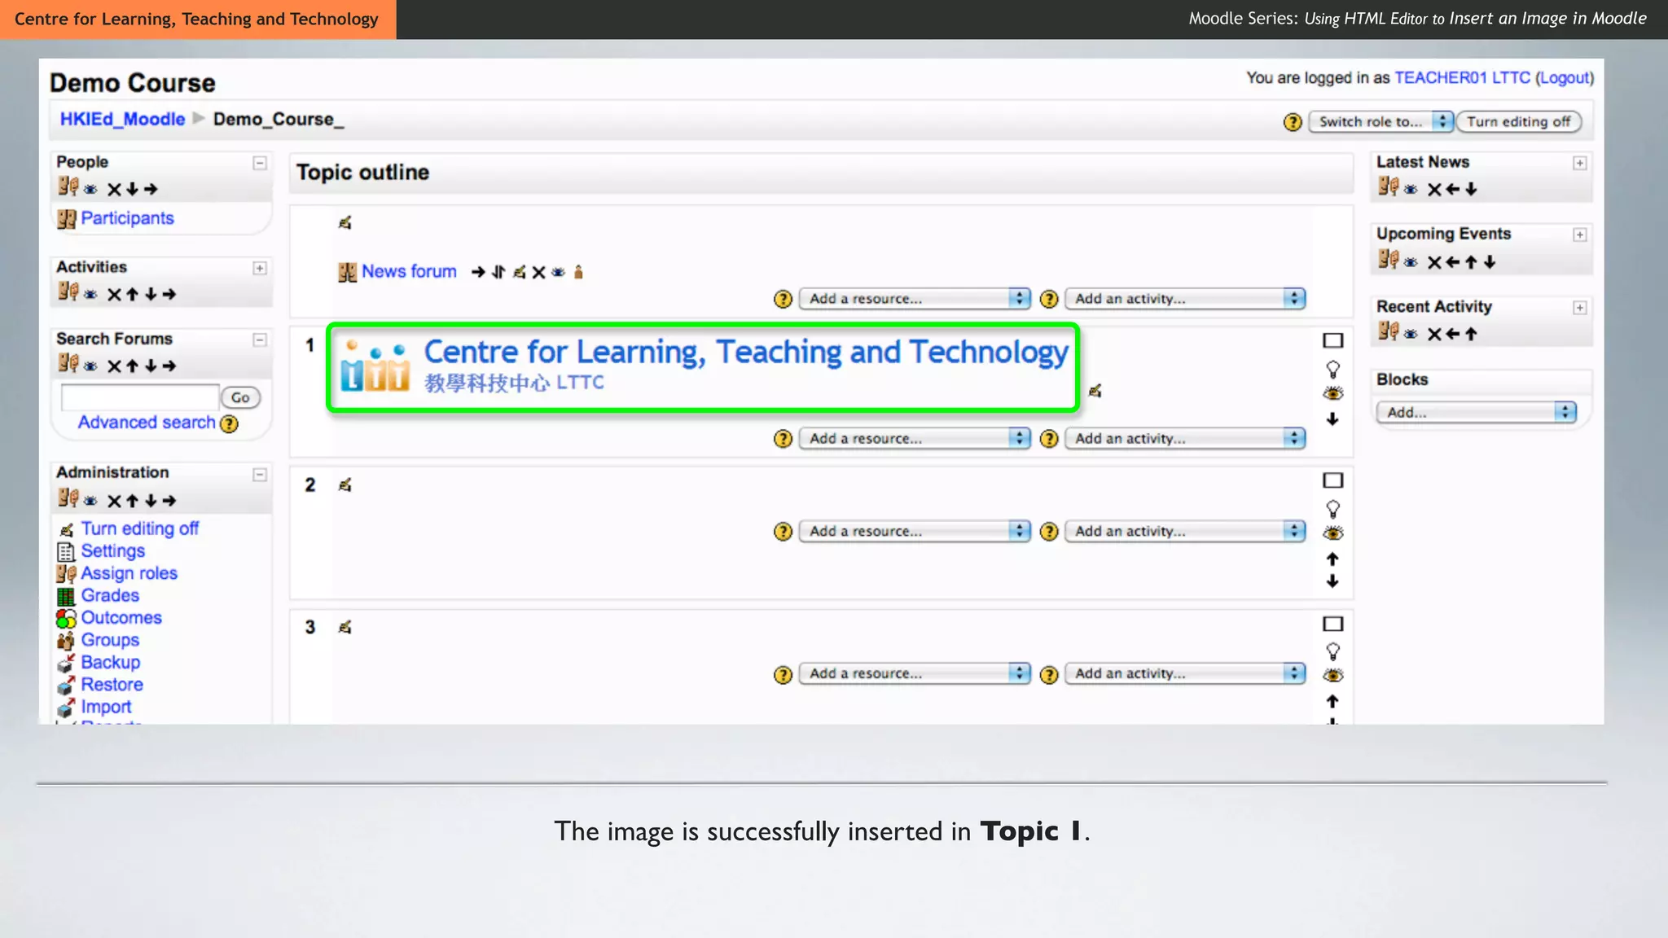
Task: Click edit icon beside topic 1 image
Action: point(1095,392)
